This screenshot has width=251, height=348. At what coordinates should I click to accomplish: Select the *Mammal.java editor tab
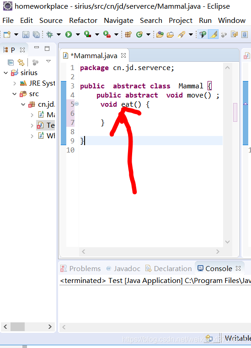(94, 55)
